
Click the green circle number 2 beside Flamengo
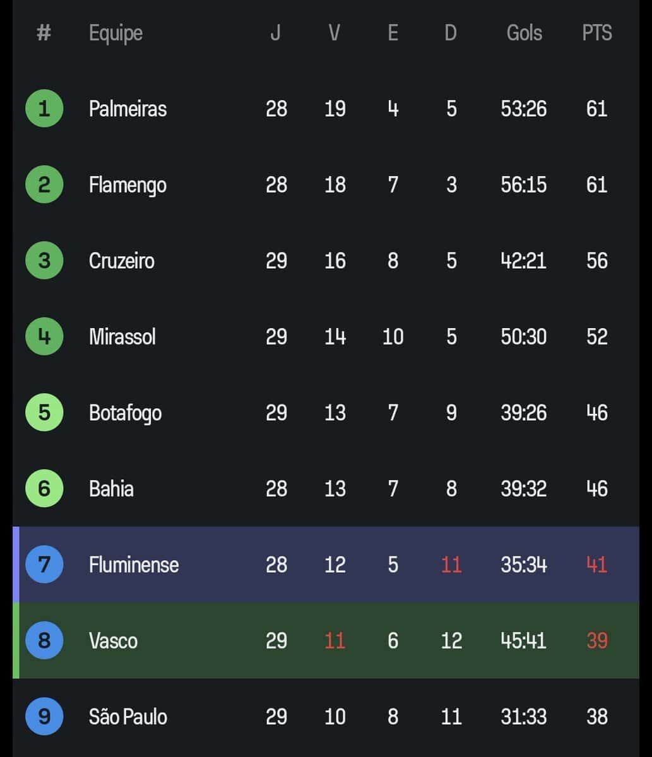point(44,185)
